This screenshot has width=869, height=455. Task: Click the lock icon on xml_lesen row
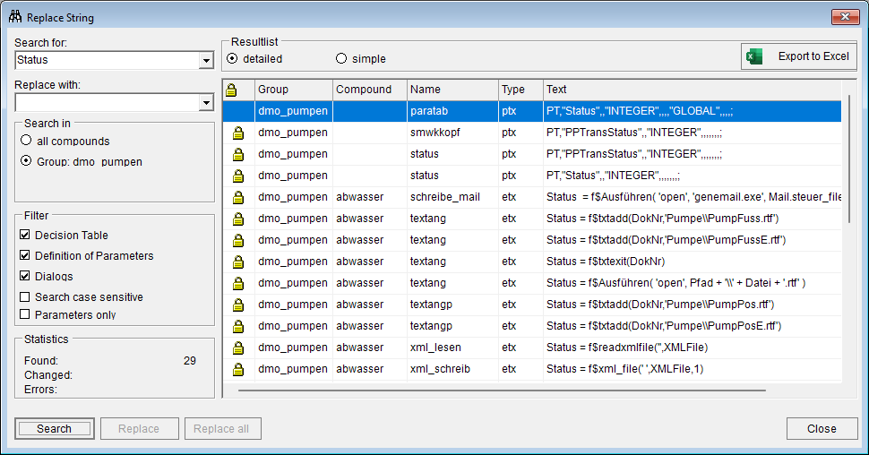[238, 348]
